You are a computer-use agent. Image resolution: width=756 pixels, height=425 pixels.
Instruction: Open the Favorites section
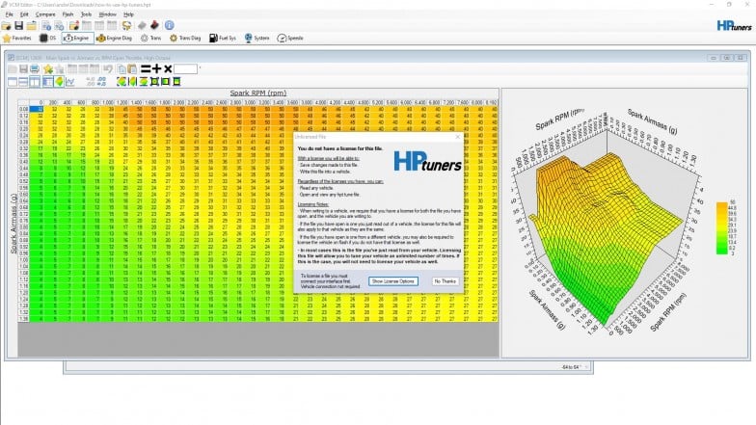coord(19,39)
